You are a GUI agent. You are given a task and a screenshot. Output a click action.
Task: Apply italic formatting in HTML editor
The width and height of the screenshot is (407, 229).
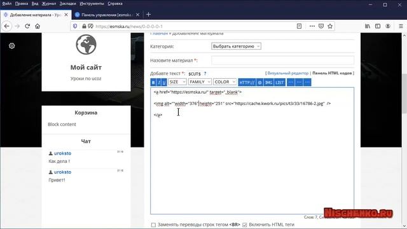tap(158, 82)
